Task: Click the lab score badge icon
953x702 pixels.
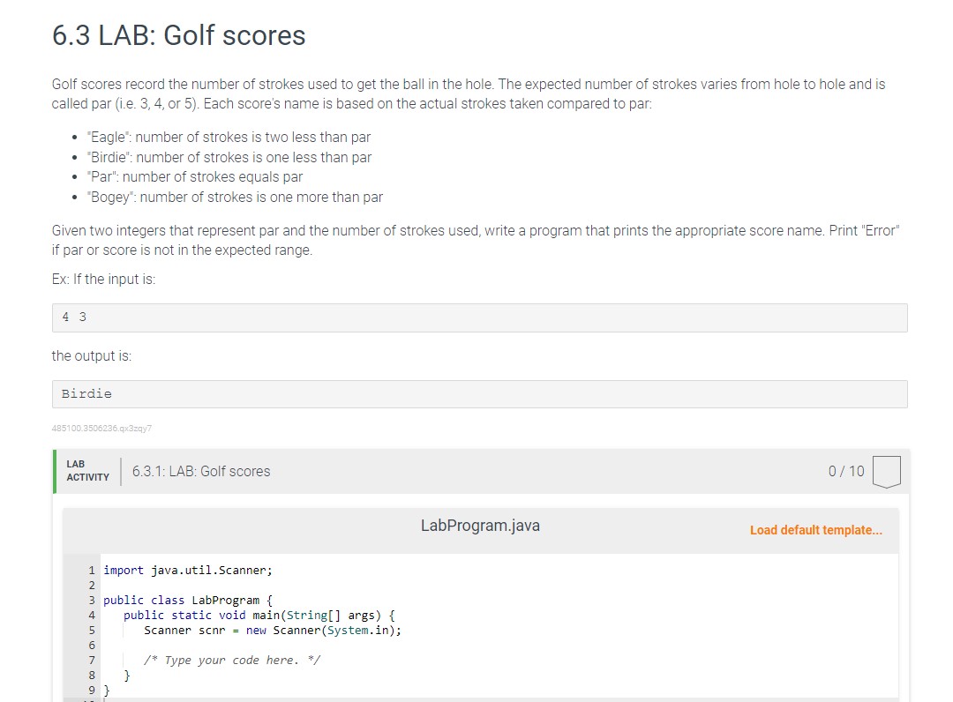Action: click(x=886, y=472)
